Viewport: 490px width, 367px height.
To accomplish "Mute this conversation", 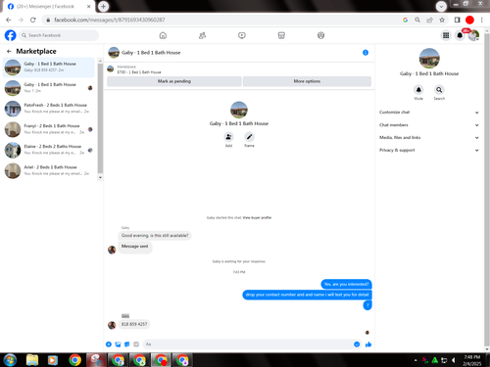I will tap(418, 90).
